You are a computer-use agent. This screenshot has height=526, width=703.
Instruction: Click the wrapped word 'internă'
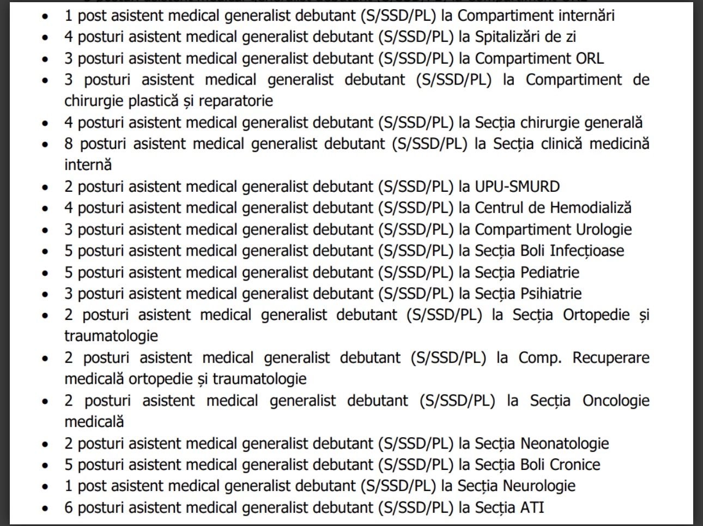tap(88, 165)
